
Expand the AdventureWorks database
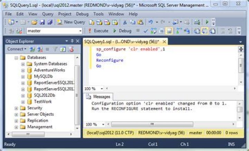23,70
